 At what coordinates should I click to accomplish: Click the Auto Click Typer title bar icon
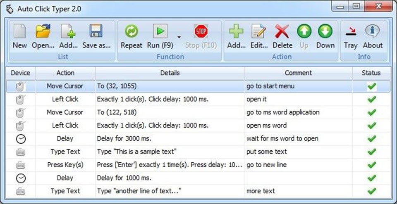pos(10,9)
